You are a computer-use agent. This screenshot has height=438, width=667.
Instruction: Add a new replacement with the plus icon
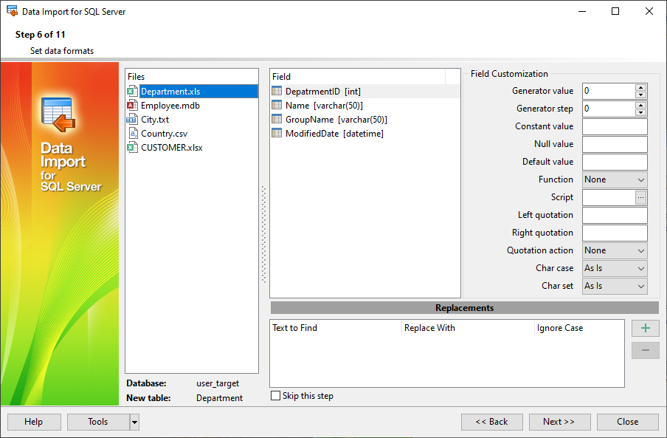click(645, 328)
